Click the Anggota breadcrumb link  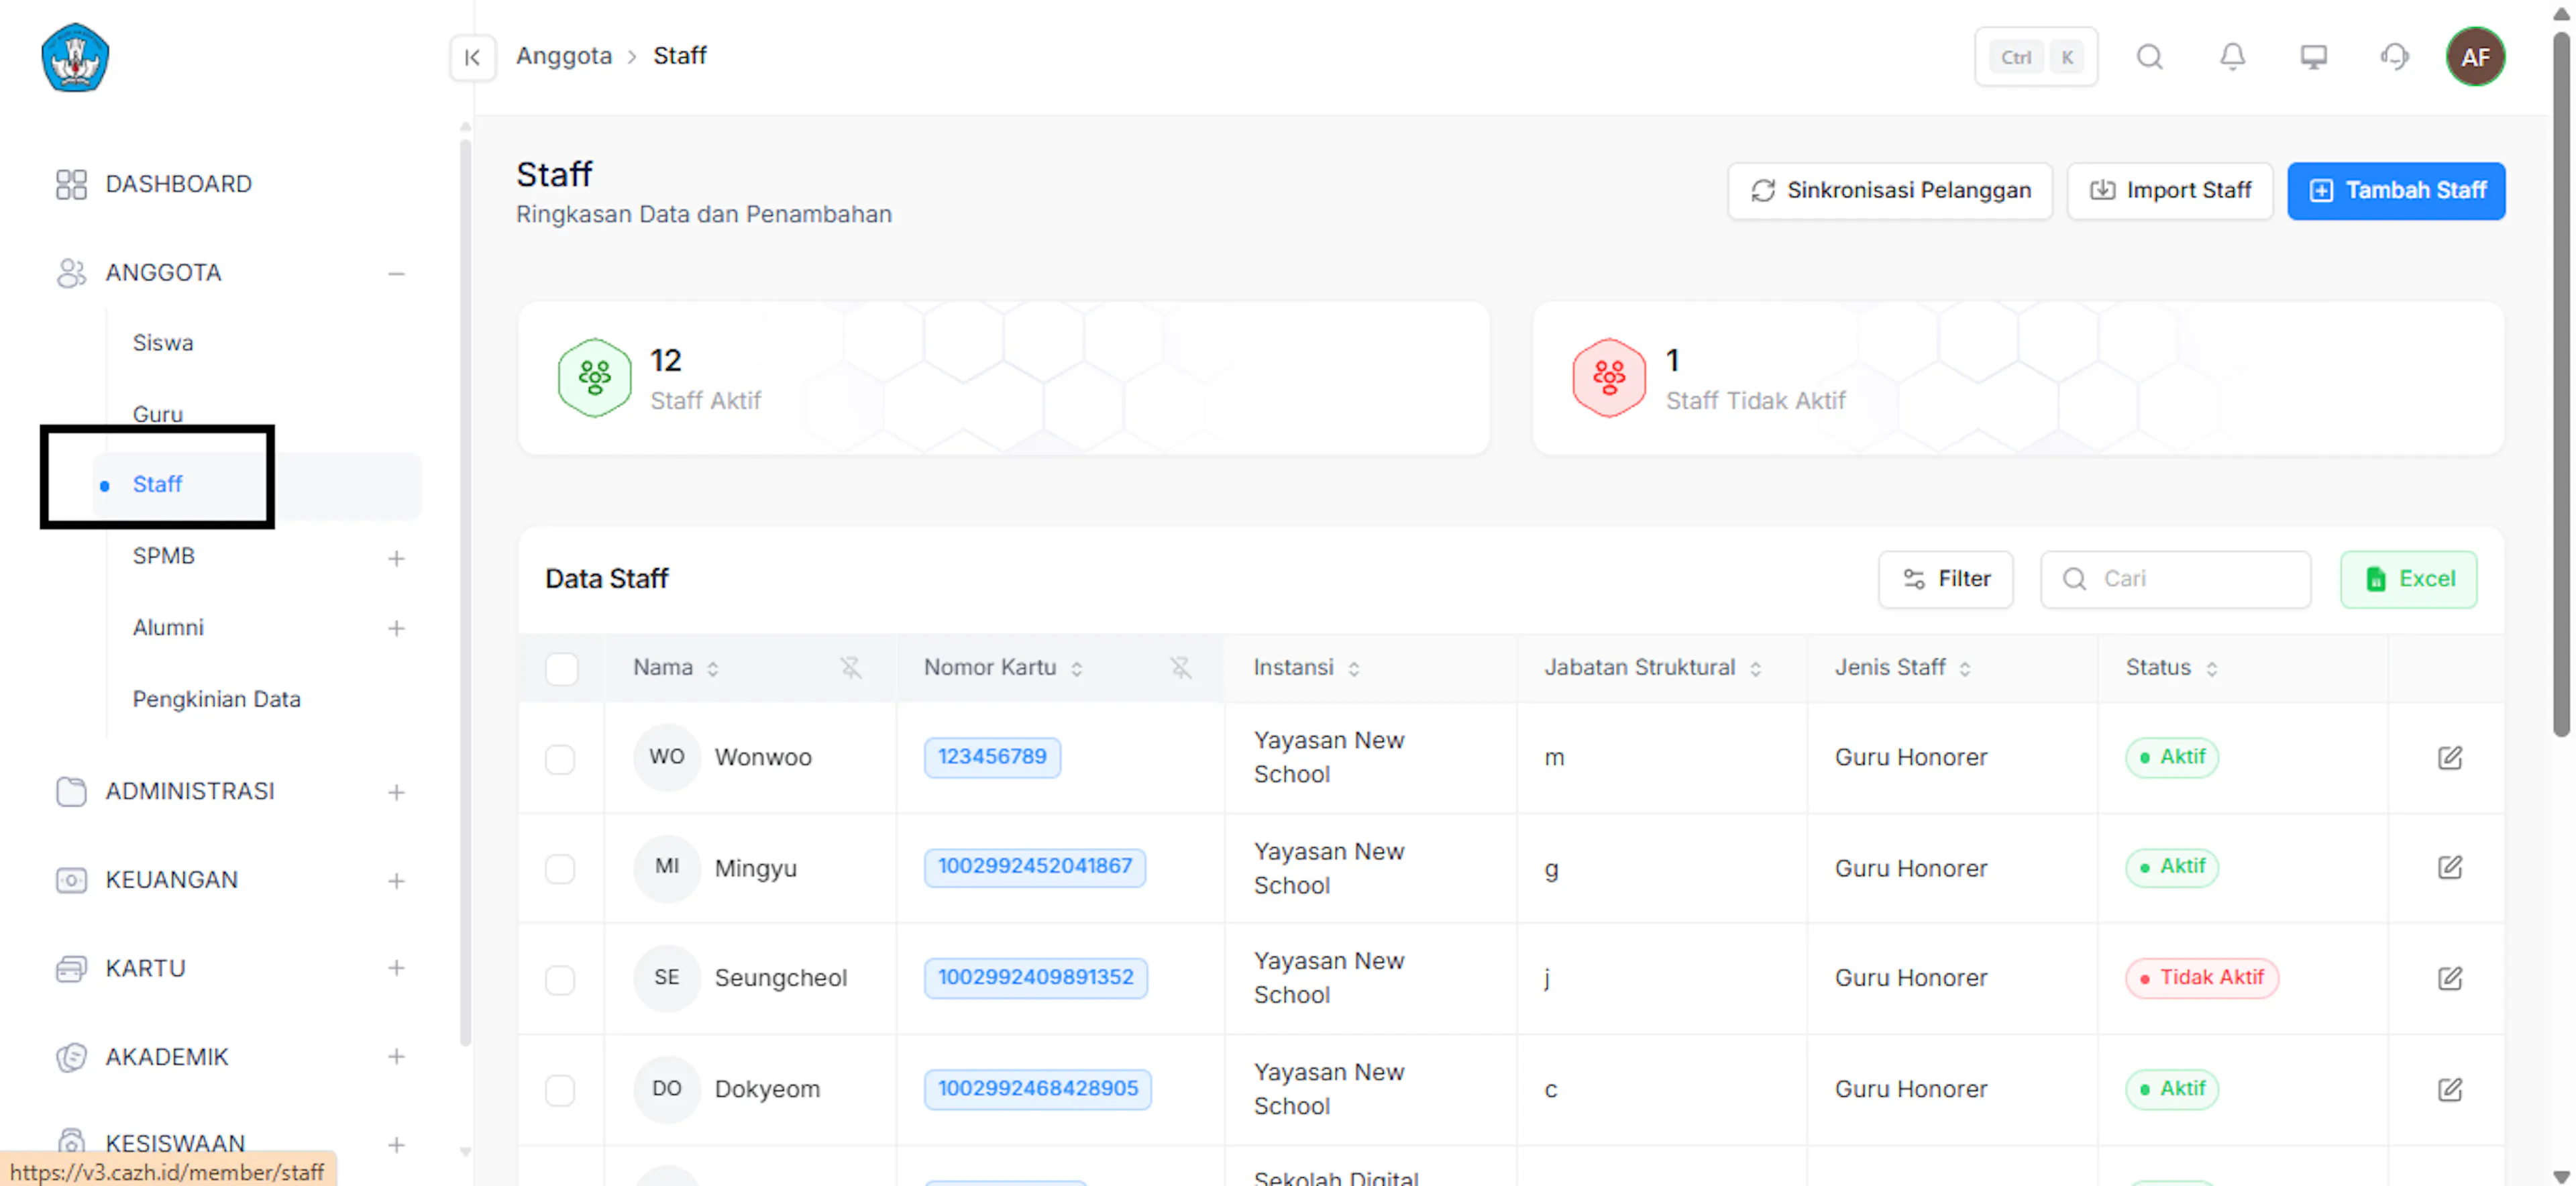564,56
